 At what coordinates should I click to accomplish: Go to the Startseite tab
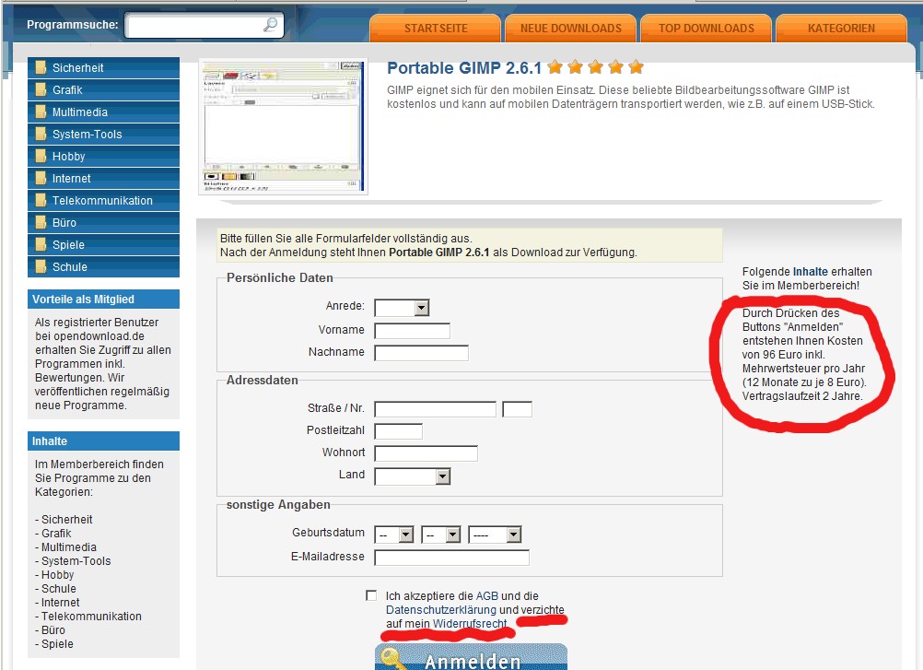point(436,29)
